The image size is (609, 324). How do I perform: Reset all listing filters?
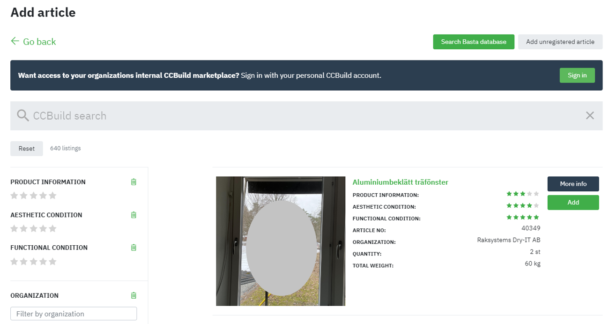pos(27,149)
